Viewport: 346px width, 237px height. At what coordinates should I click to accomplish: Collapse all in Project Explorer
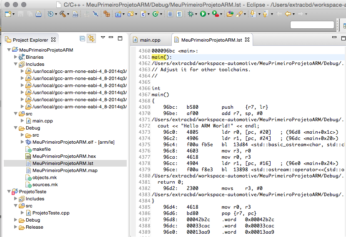[82, 39]
